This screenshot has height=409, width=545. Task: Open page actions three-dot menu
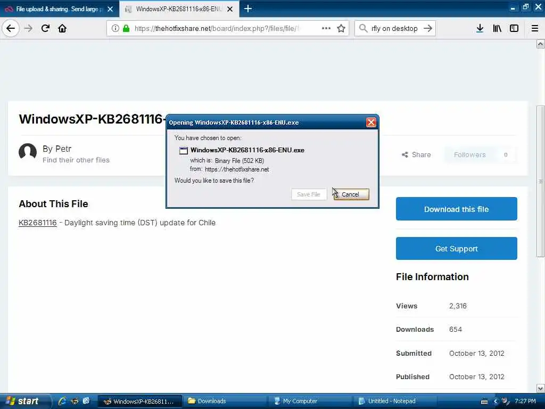coord(326,28)
